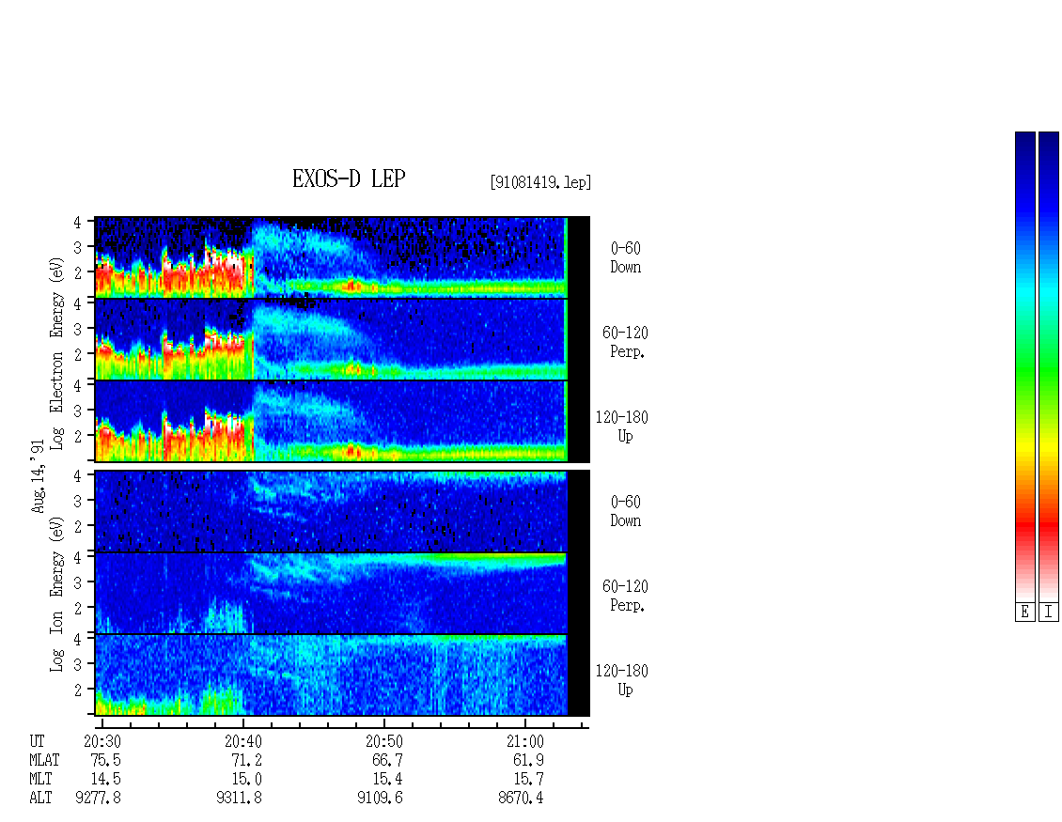Click the 0-60 Down label beside electron panels
The width and height of the screenshot is (1062, 822).
pyautogui.click(x=626, y=258)
